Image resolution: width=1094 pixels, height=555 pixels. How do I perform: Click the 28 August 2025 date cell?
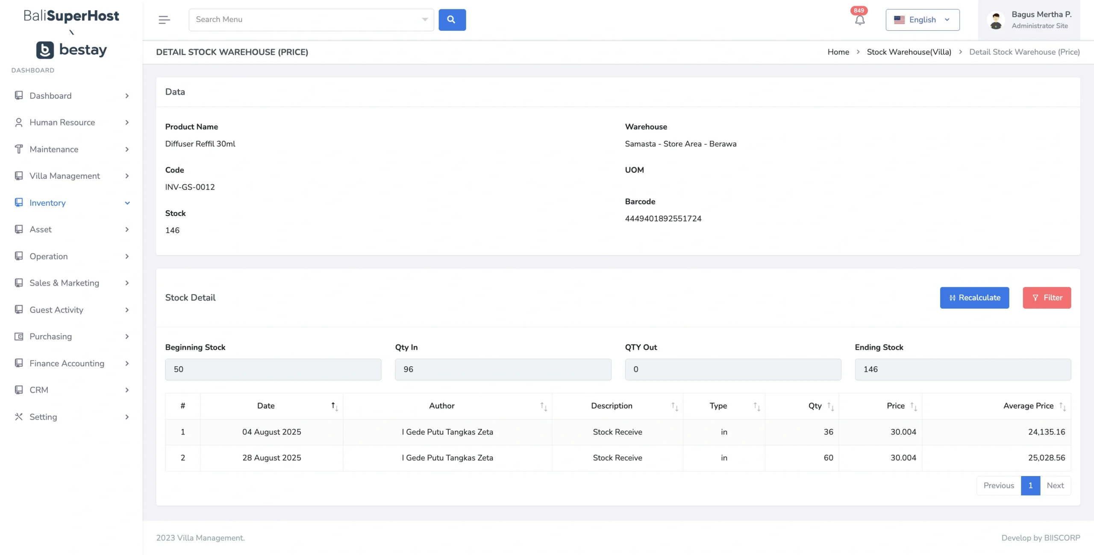(x=272, y=458)
